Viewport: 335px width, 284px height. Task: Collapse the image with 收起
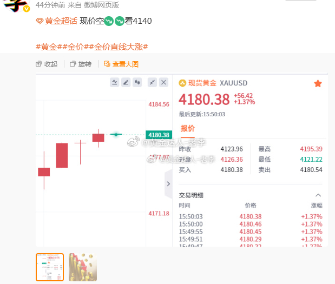click(47, 64)
